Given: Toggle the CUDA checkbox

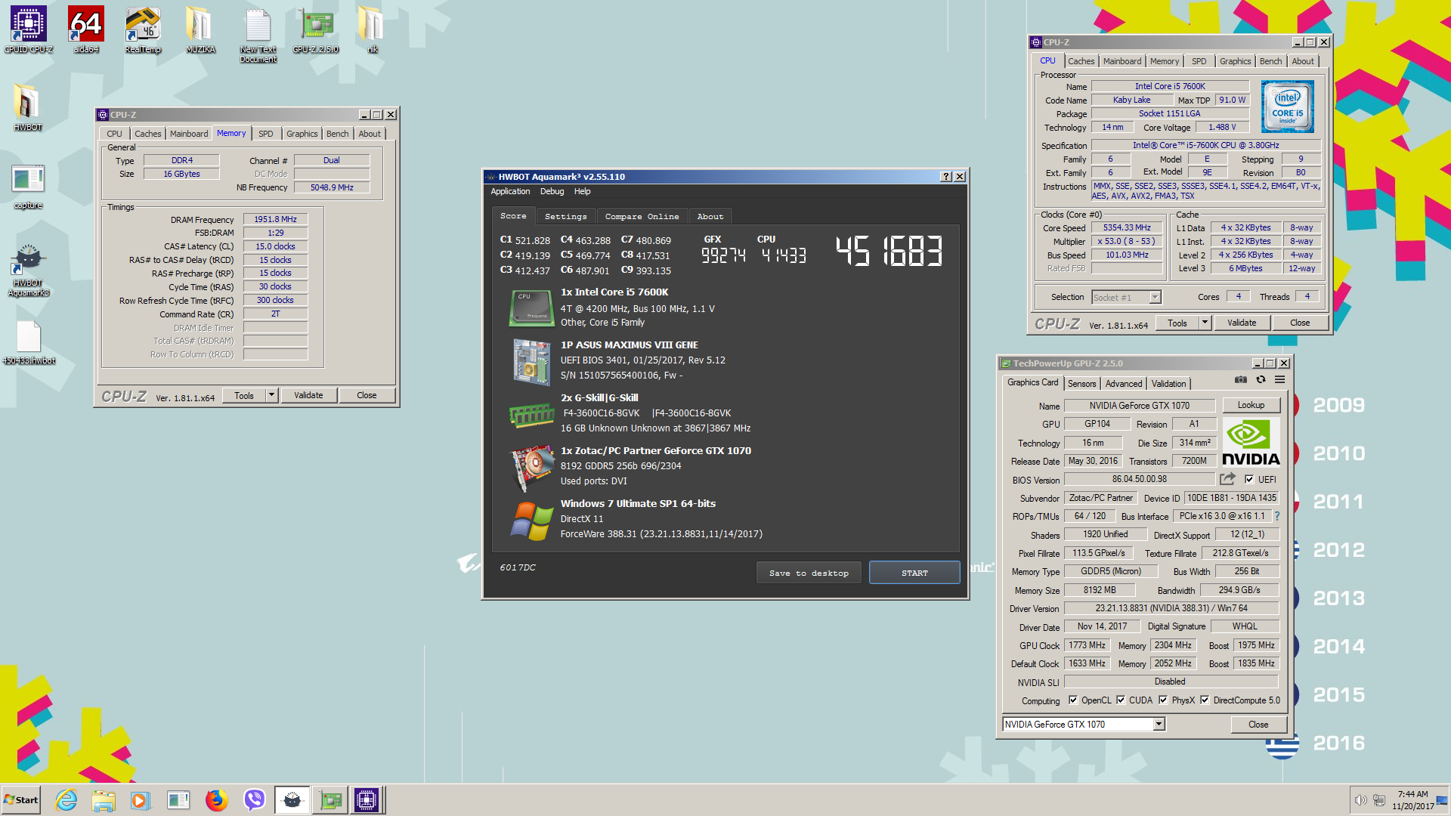Looking at the screenshot, I should pyautogui.click(x=1121, y=700).
